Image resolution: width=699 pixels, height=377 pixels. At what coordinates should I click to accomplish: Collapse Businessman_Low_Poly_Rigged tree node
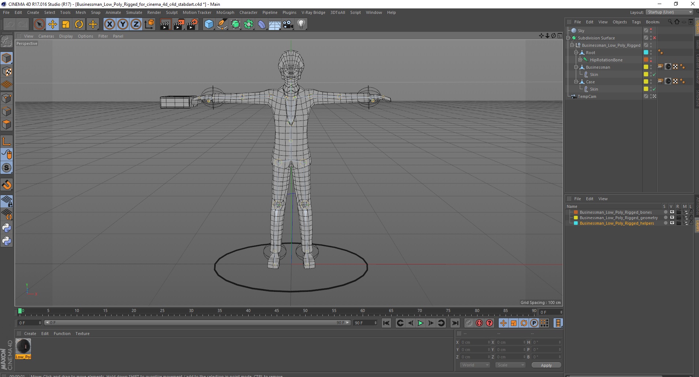pos(572,45)
